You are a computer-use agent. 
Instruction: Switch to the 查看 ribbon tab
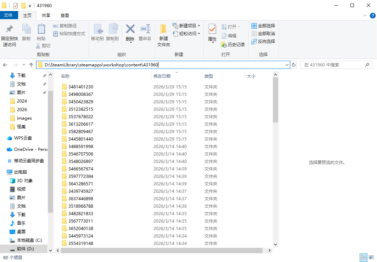pos(65,15)
